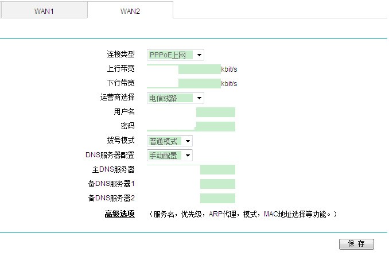Focus the 用户名 input field
This screenshot has height=256, width=389.
pyautogui.click(x=191, y=113)
